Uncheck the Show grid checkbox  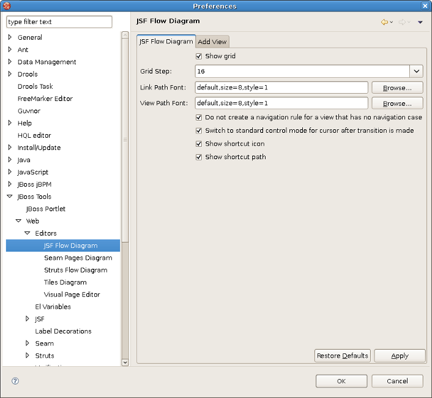[199, 56]
